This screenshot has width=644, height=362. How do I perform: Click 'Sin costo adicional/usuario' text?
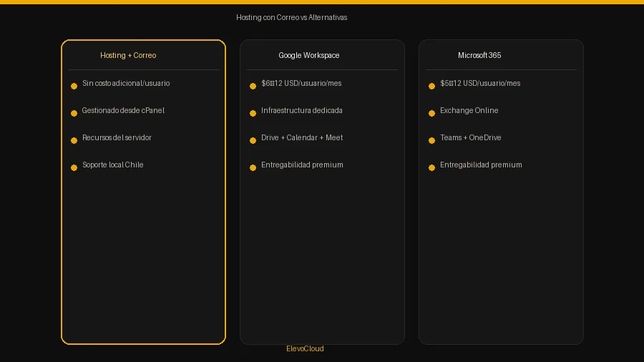click(126, 83)
